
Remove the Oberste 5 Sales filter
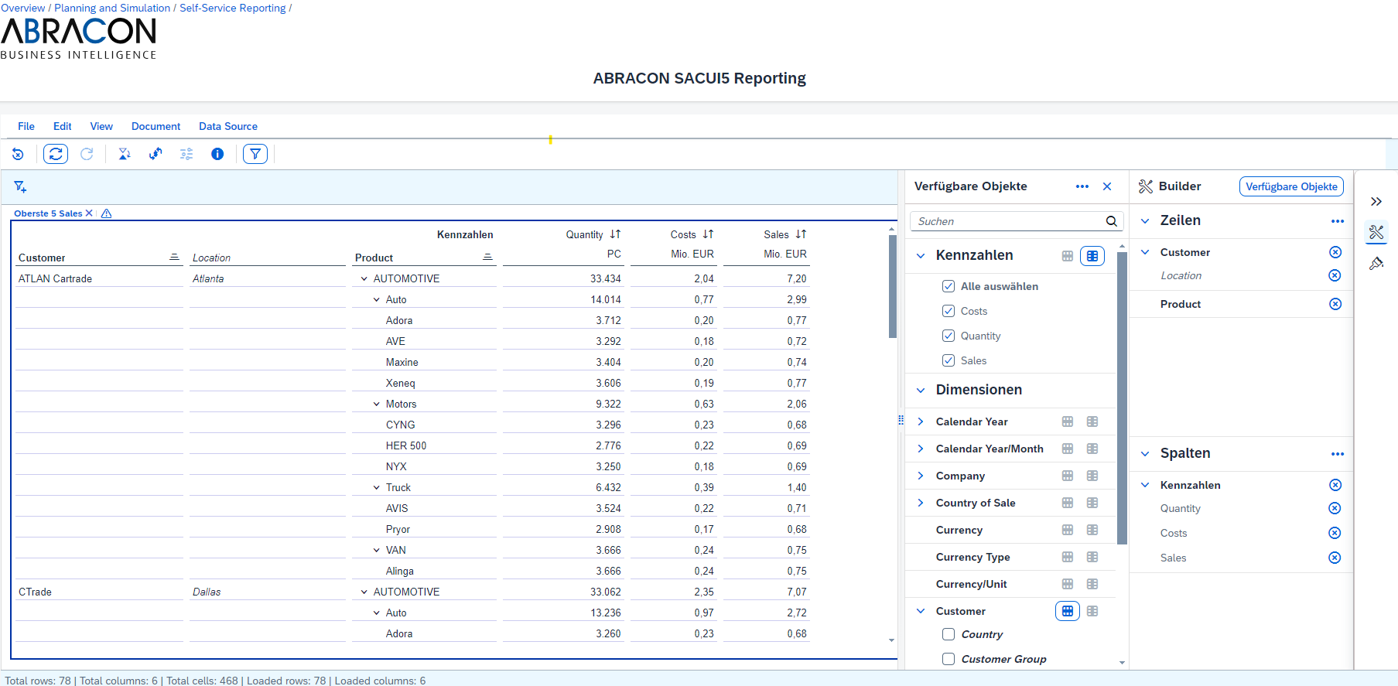tap(89, 213)
